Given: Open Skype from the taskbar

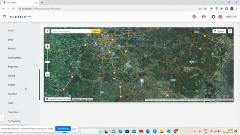Looking at the screenshot, I should (x=120, y=131).
